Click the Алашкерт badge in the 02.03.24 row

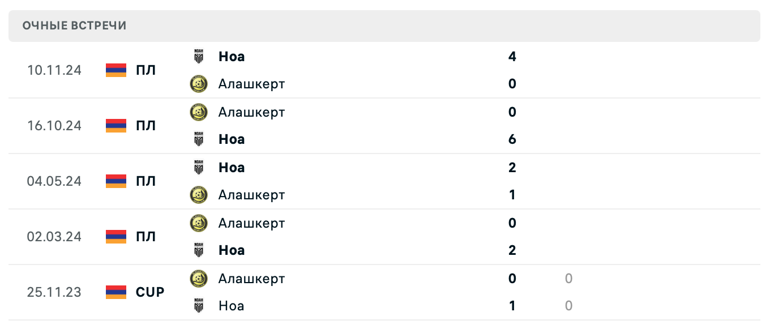click(x=199, y=223)
